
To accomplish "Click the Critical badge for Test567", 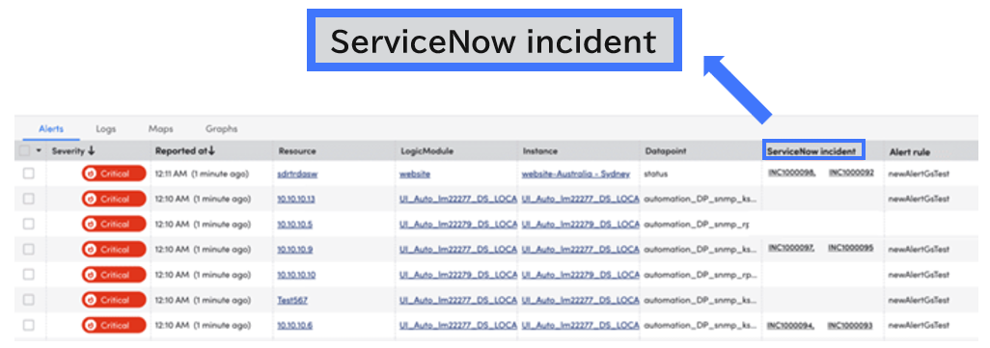I will click(x=114, y=300).
